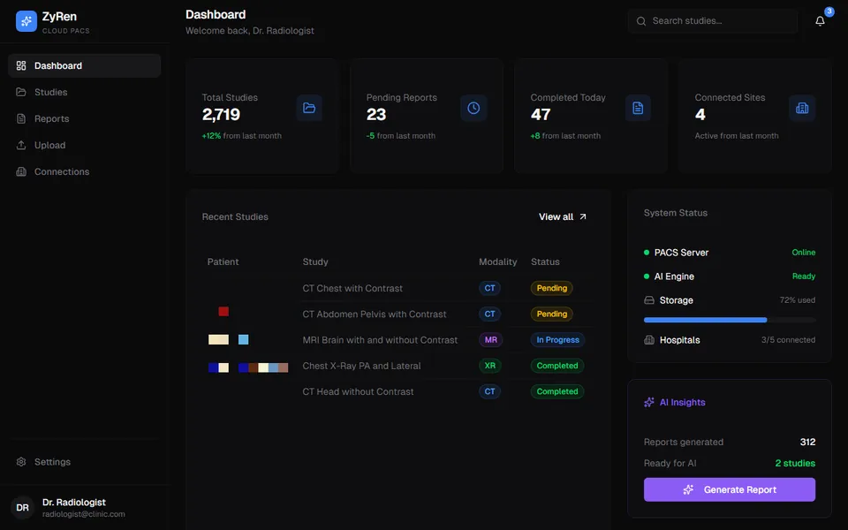Screen dimensions: 848x530
Task: Open the notifications bell icon
Action: [820, 21]
